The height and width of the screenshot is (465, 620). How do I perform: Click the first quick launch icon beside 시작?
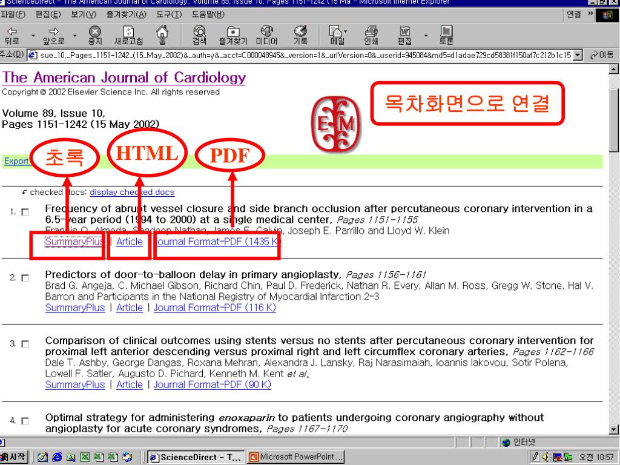point(43,457)
